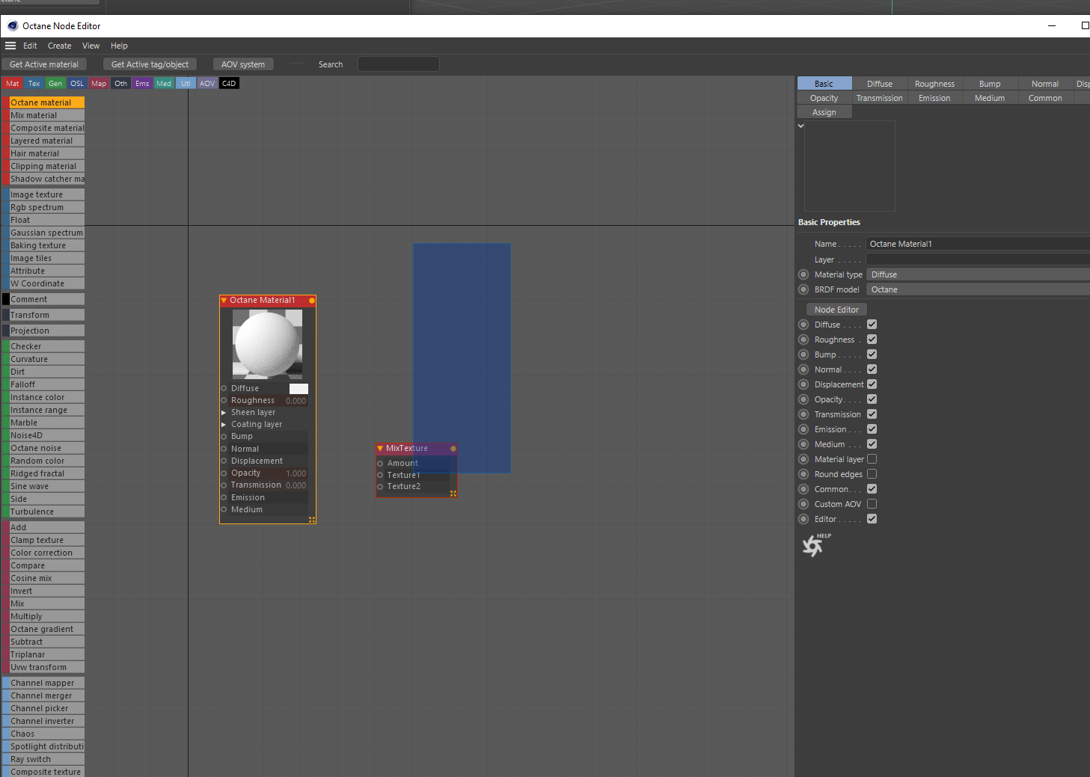The image size is (1090, 777).
Task: Click the MixTexture node output port
Action: tap(453, 449)
